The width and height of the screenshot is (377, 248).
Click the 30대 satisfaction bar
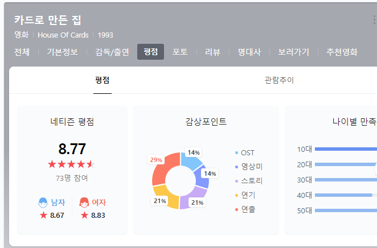click(x=346, y=180)
